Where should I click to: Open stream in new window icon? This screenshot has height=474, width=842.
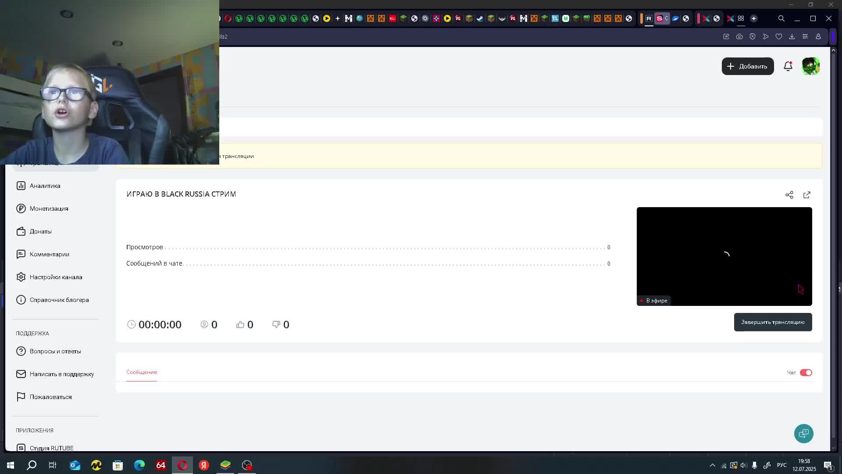807,195
